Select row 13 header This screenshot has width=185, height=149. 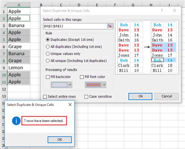pos(4,96)
